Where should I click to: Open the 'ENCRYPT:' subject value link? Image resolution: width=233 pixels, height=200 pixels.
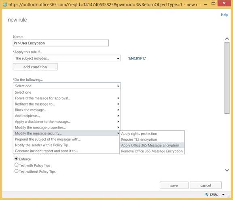pos(137,58)
